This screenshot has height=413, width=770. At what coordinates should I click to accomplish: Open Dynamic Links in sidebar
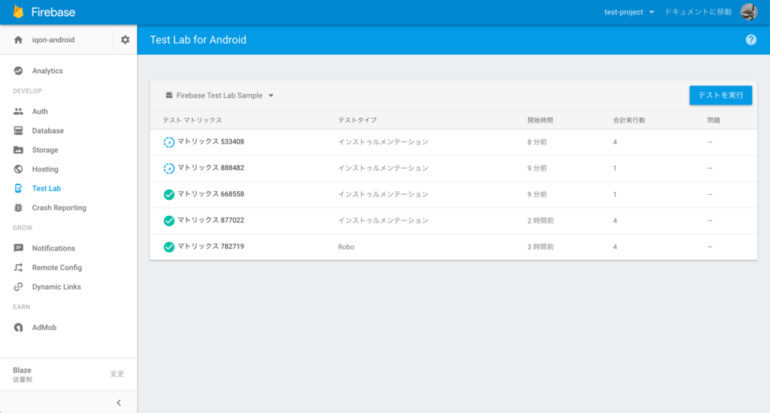(x=56, y=287)
